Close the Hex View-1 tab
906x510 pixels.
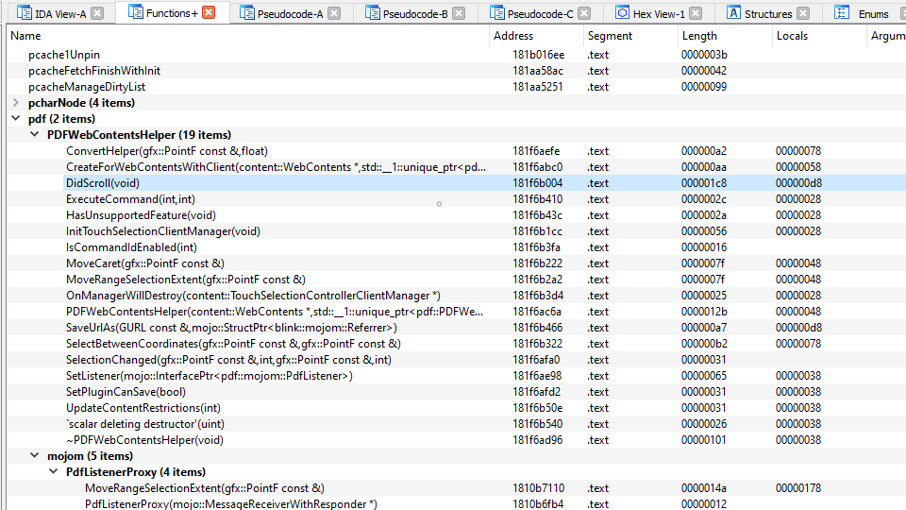(696, 13)
